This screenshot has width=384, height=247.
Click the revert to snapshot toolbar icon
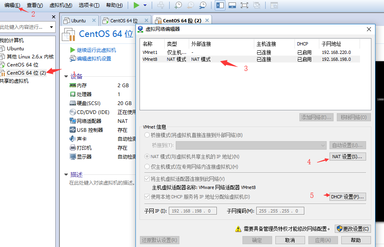point(190,5)
